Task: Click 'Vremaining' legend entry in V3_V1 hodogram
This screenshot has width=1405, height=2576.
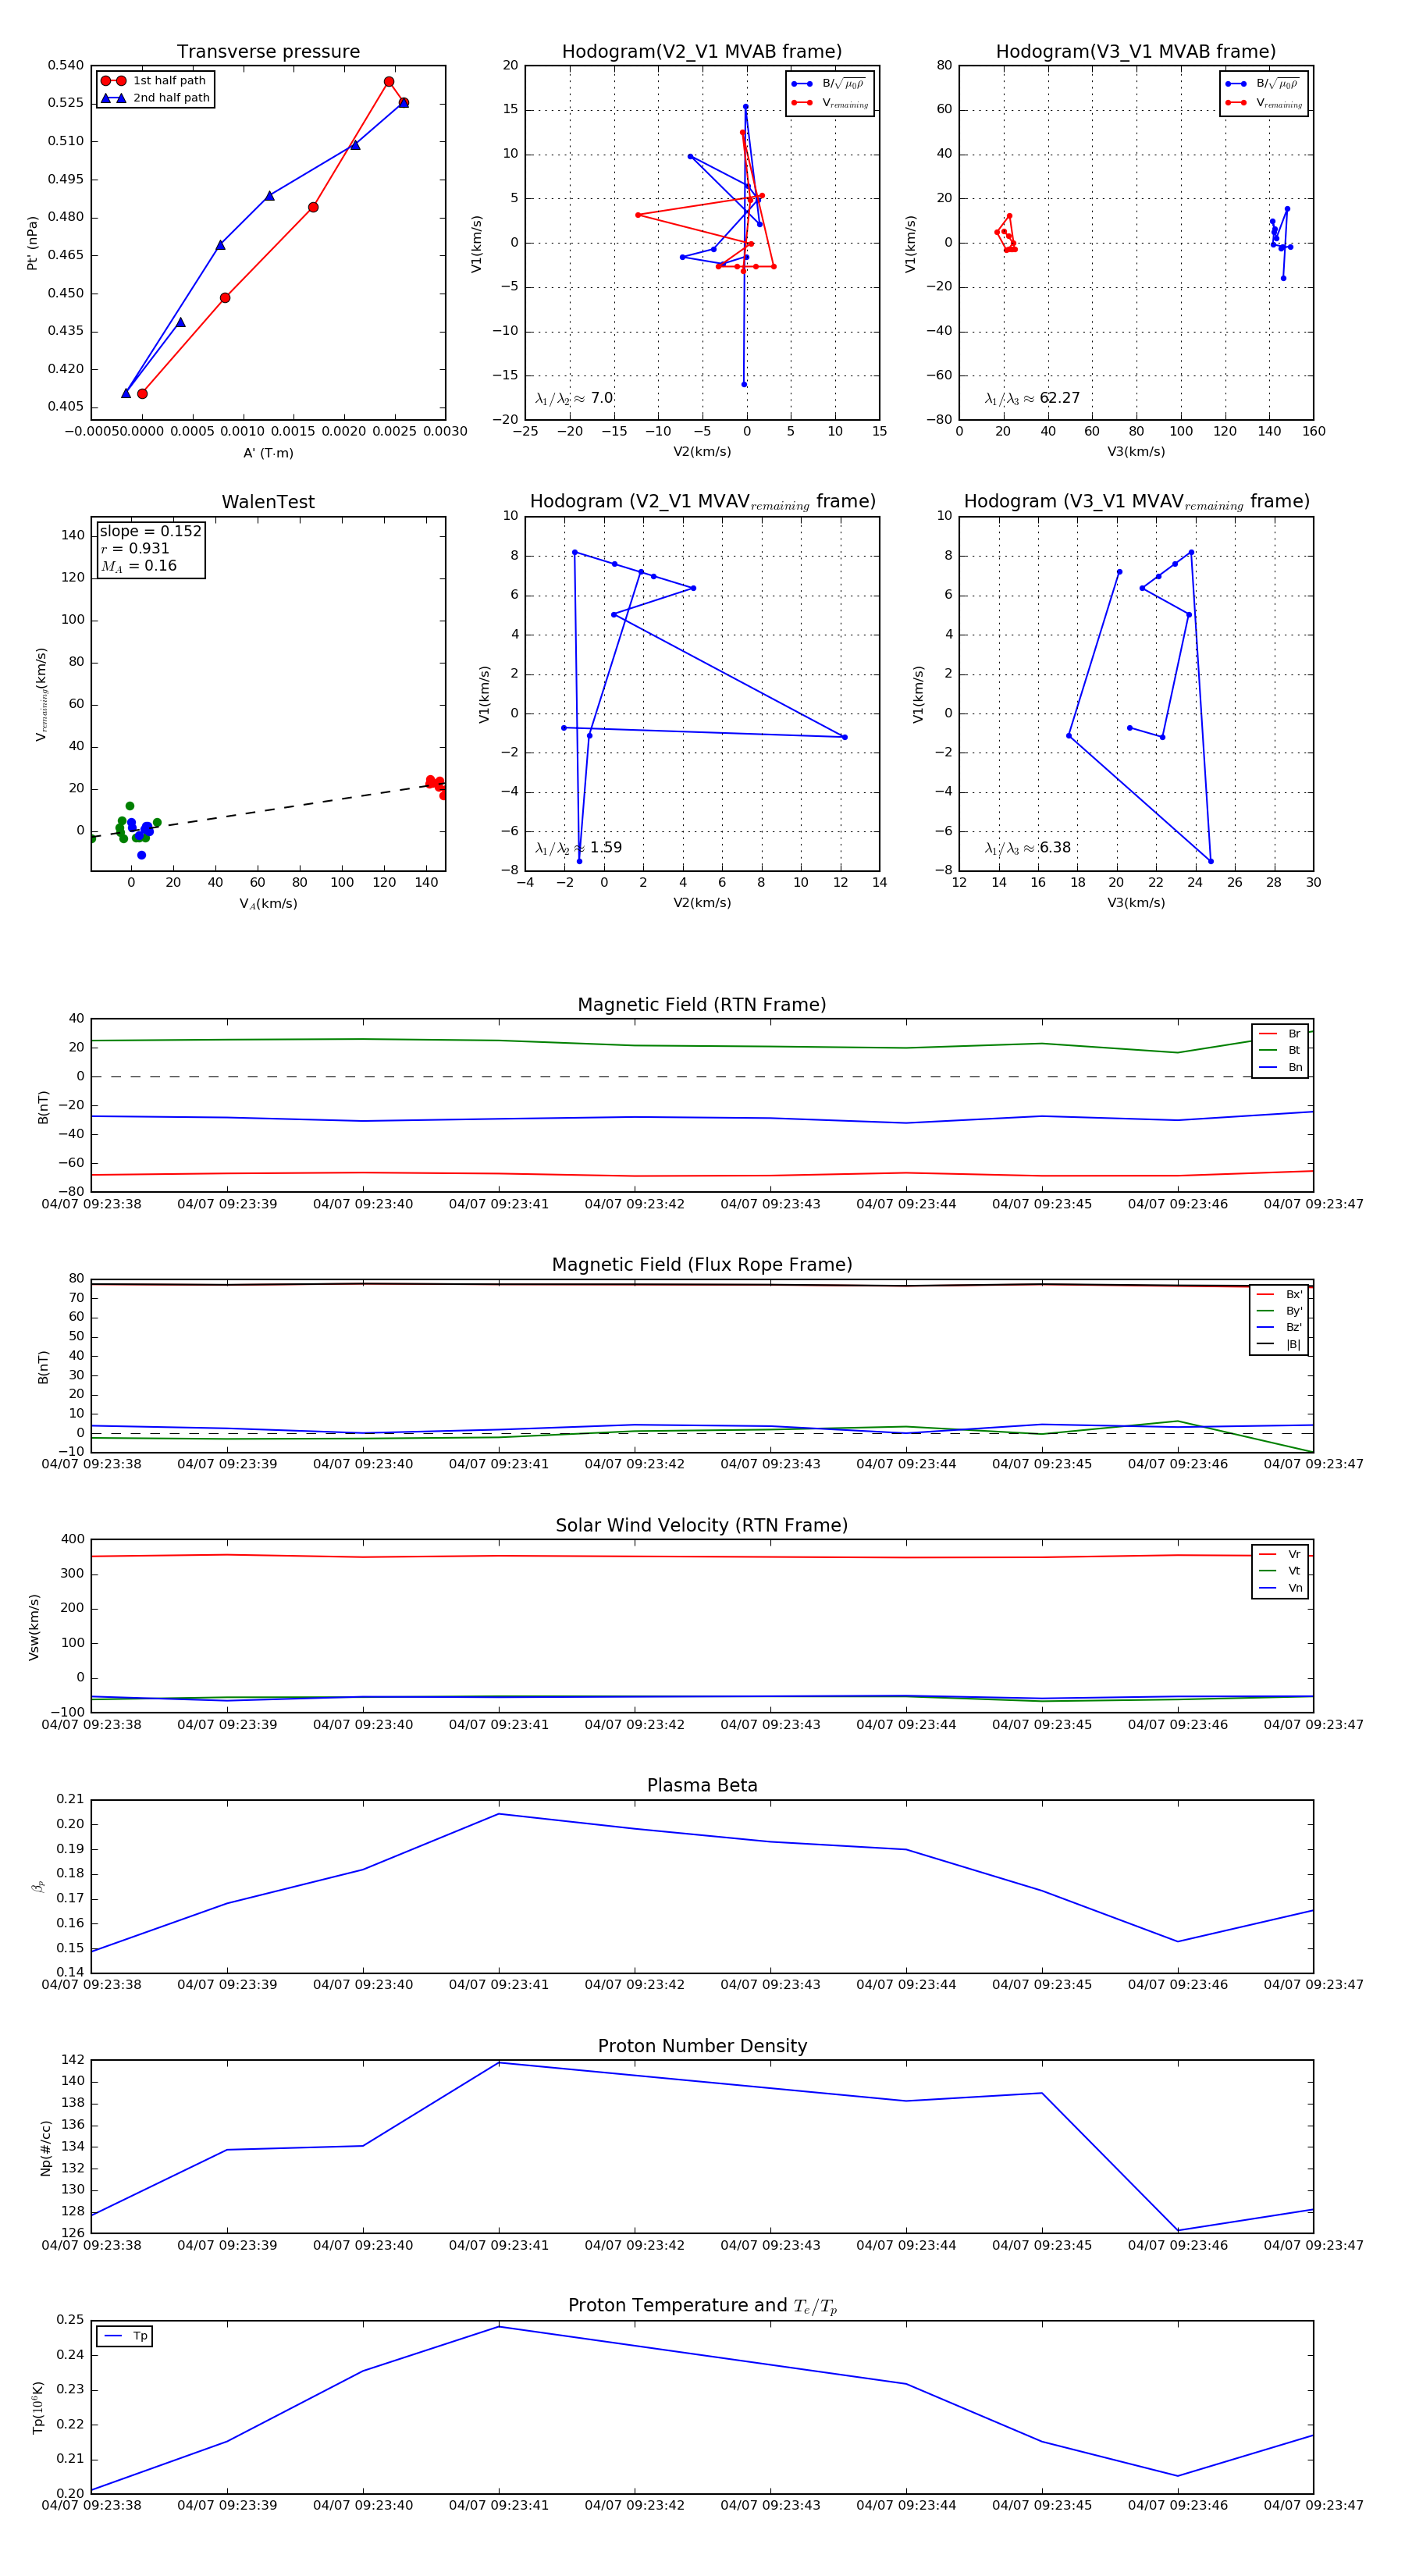Action: 1264,103
